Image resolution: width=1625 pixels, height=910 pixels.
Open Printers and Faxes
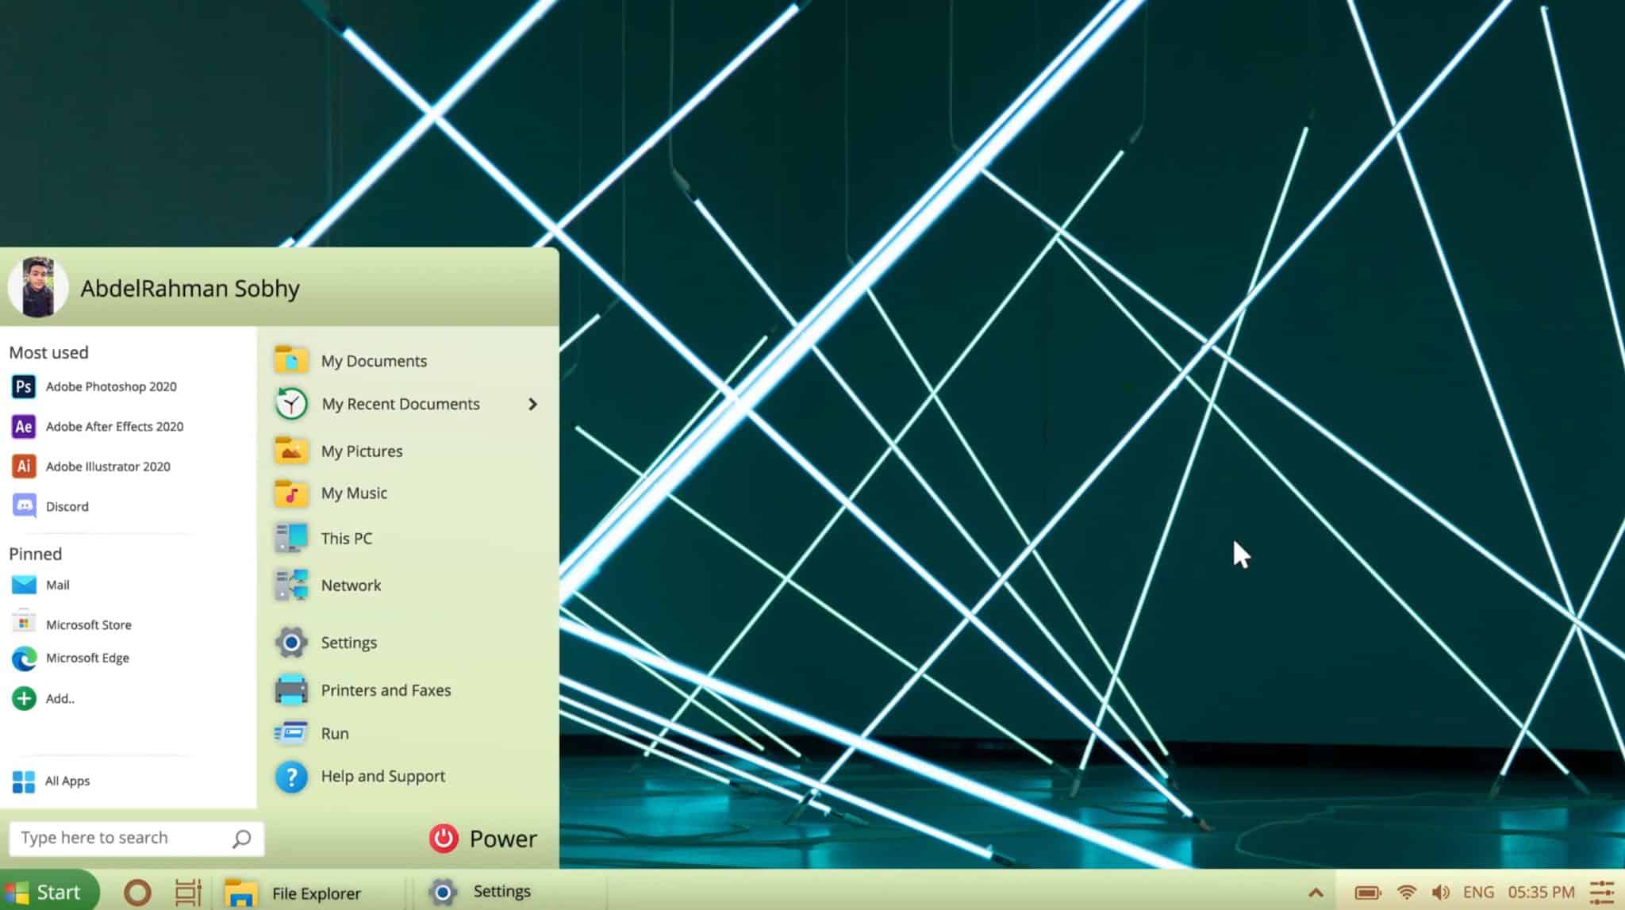pos(385,689)
